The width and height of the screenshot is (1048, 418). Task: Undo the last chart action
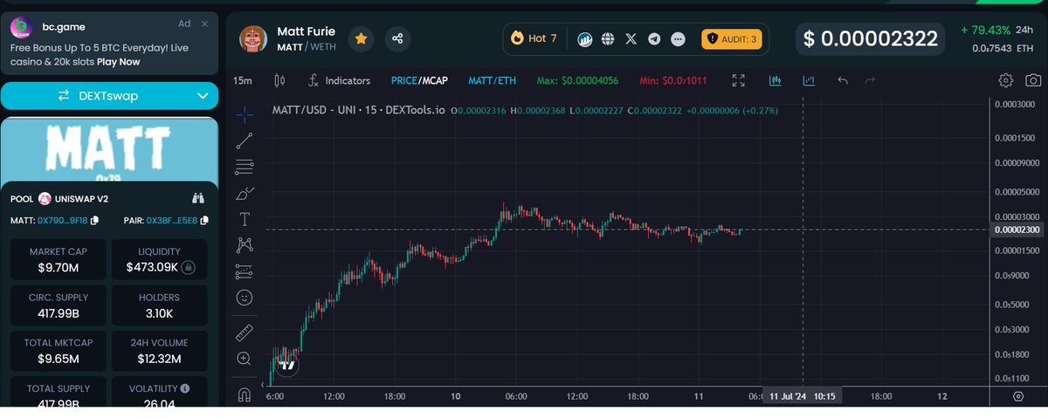pos(843,80)
